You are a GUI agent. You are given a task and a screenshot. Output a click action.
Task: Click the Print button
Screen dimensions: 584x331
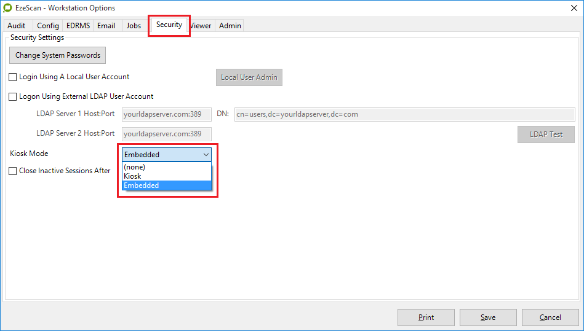[x=426, y=317]
